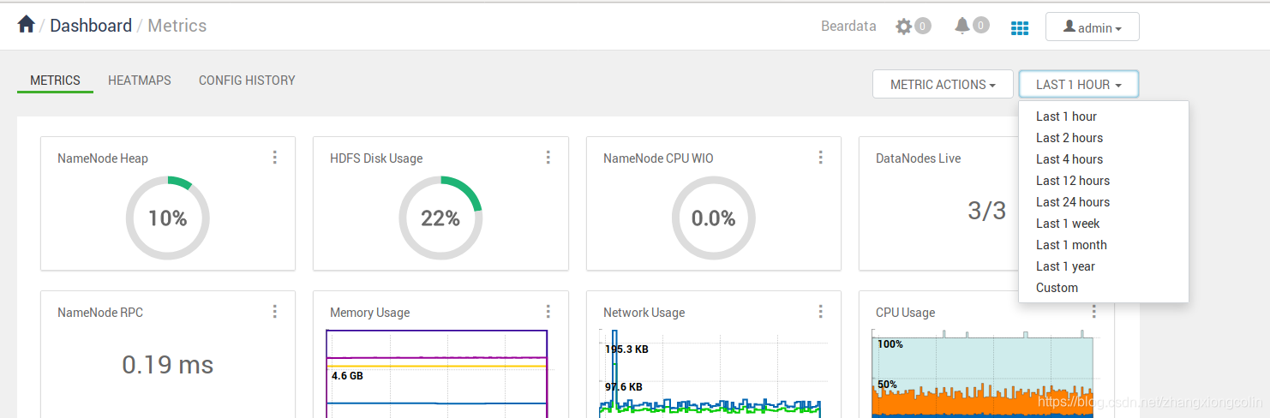Click the 195.3 KB label in Network chart
This screenshot has width=1270, height=418.
click(x=626, y=349)
